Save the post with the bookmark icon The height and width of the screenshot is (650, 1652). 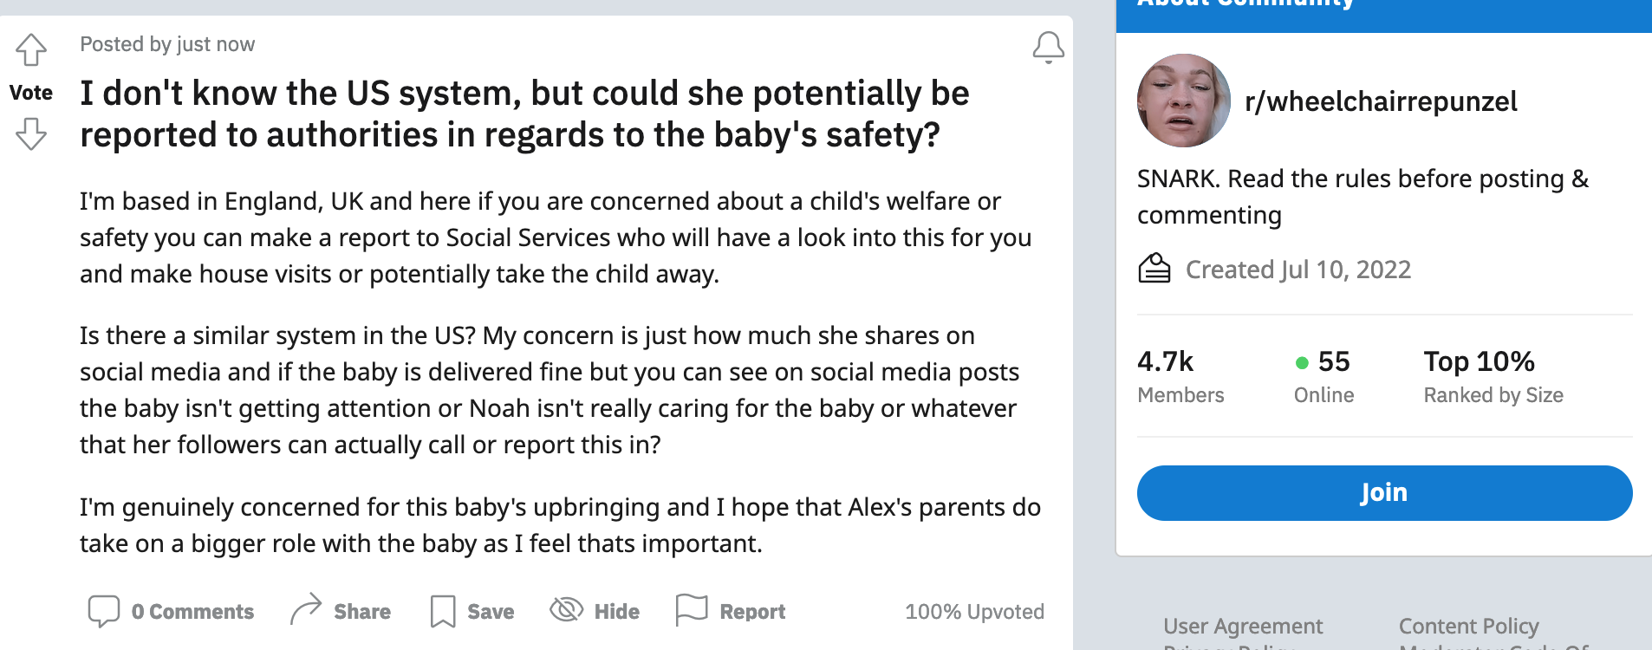pyautogui.click(x=443, y=611)
